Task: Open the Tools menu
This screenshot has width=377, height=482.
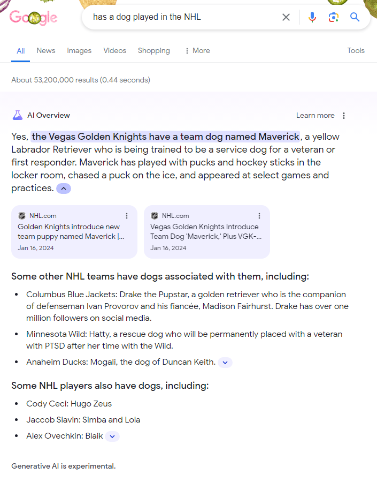Action: (x=356, y=50)
